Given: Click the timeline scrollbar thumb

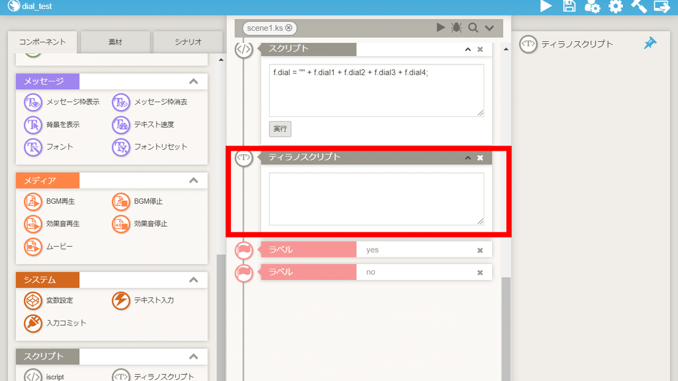Looking at the screenshot, I should tap(506, 329).
